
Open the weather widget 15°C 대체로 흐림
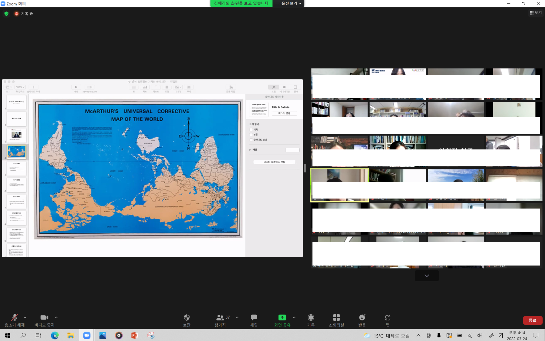(387, 335)
